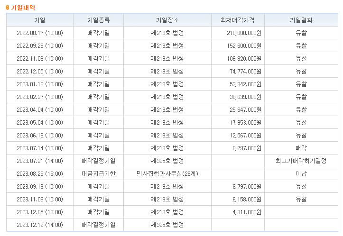Click the price 74,774,000원

pyautogui.click(x=245, y=71)
